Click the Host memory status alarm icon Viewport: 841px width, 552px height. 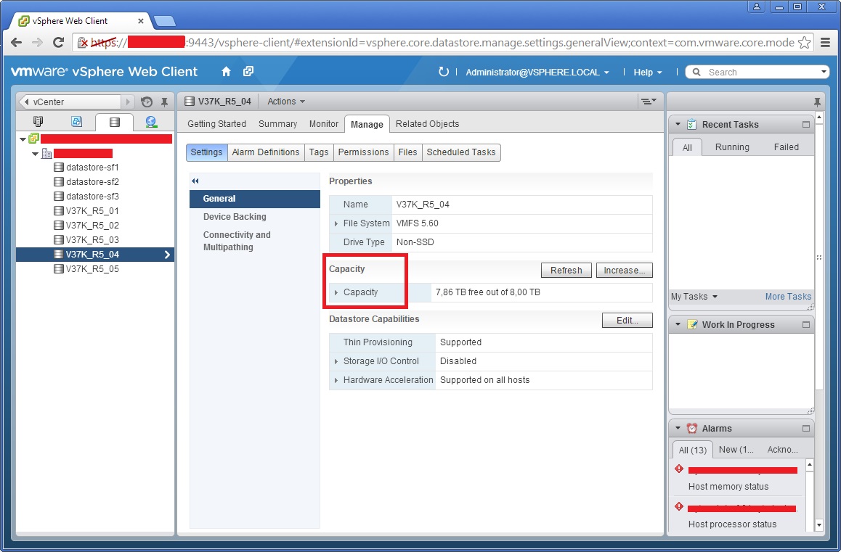click(679, 469)
